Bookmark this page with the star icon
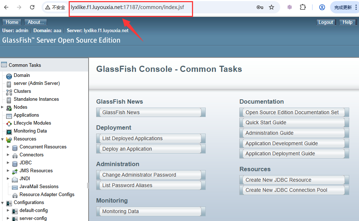The width and height of the screenshot is (359, 221). click(272, 7)
